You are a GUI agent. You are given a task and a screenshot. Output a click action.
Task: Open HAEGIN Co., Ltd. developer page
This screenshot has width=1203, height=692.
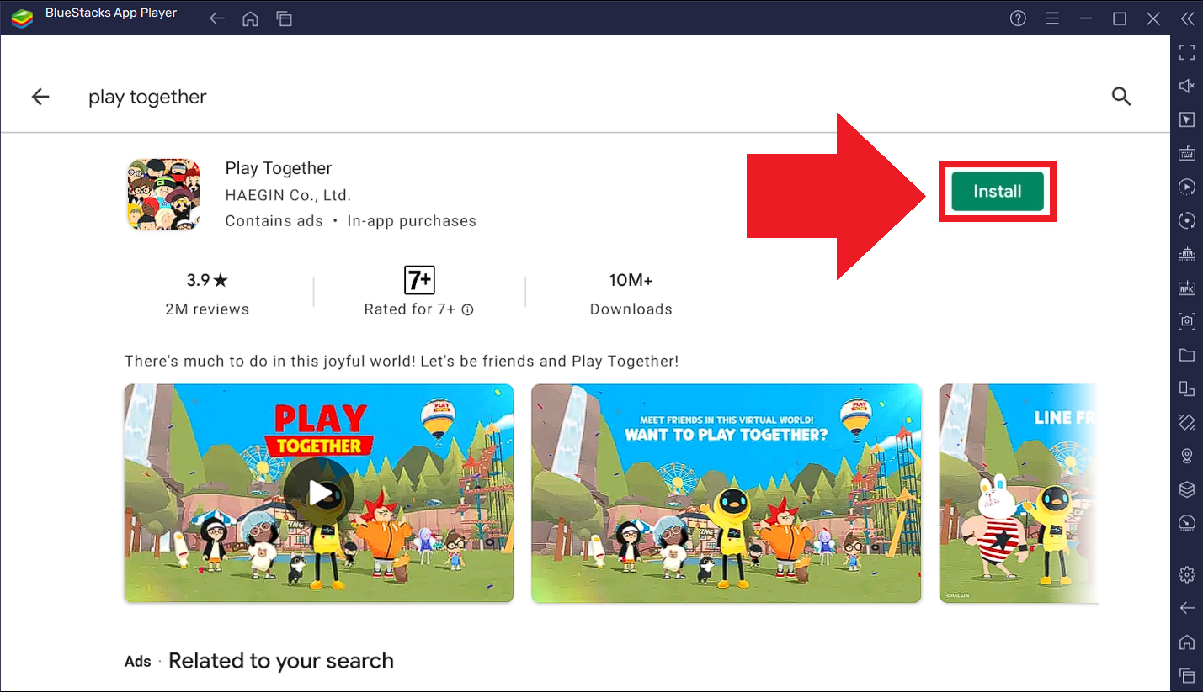point(288,195)
